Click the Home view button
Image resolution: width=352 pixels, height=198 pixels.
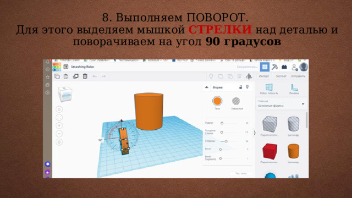(x=59, y=109)
